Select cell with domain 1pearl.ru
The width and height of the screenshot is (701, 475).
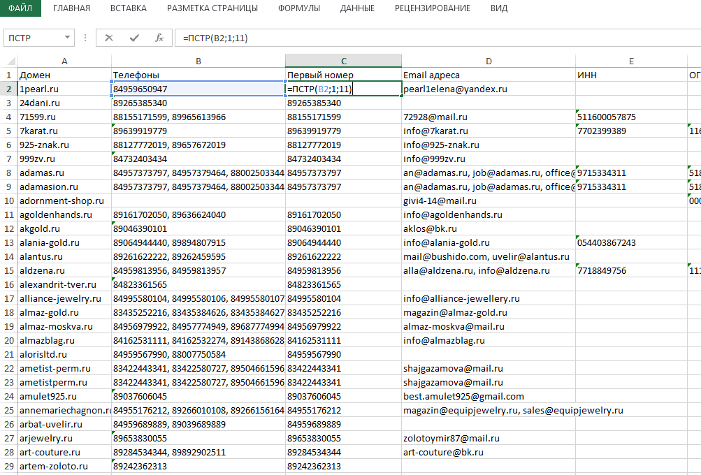[64, 89]
